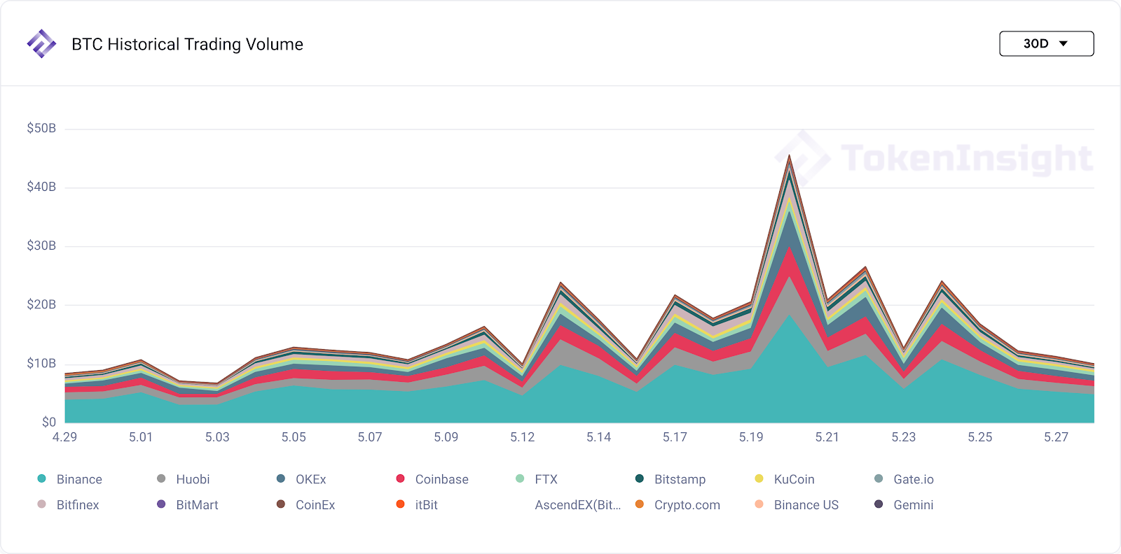The image size is (1121, 554).
Task: Open the 30D time range dropdown
Action: pyautogui.click(x=1046, y=43)
